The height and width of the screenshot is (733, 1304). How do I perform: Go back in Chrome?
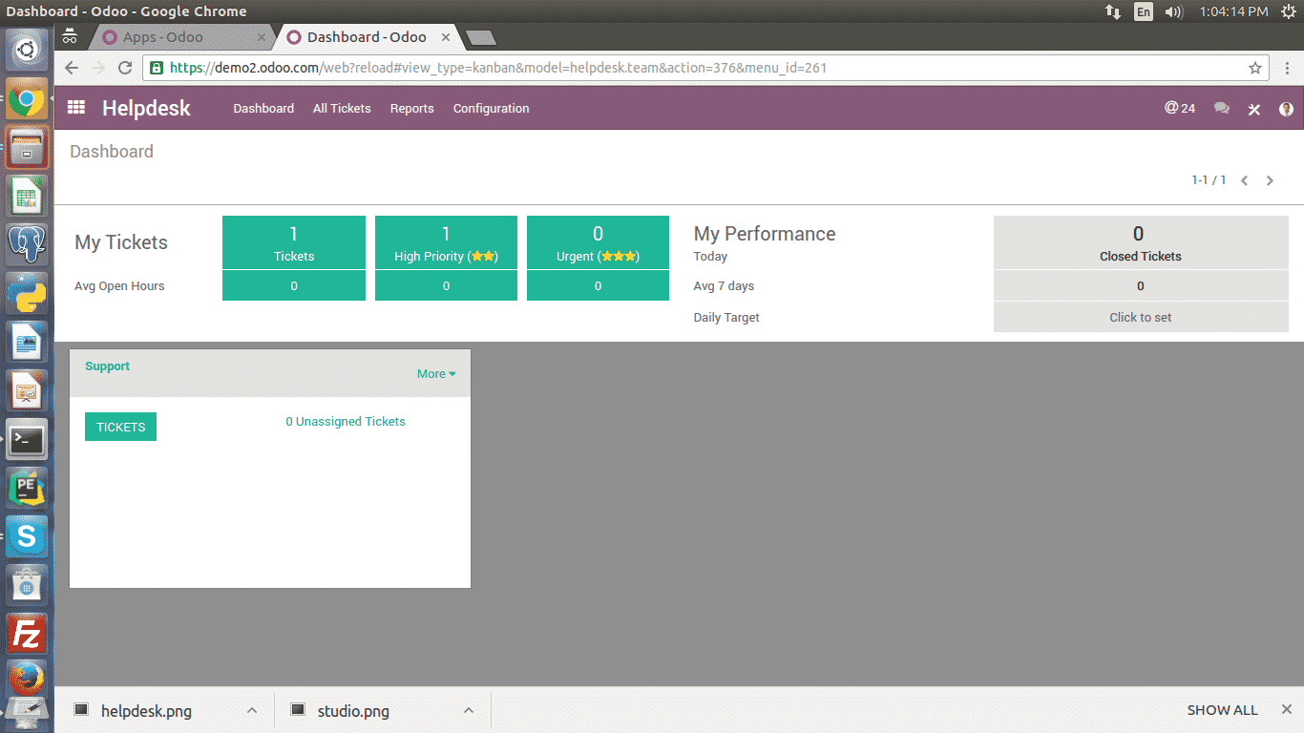click(x=72, y=68)
